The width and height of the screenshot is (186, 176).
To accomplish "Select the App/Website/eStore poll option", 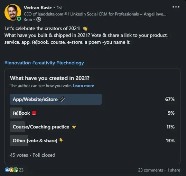I will (x=92, y=99).
